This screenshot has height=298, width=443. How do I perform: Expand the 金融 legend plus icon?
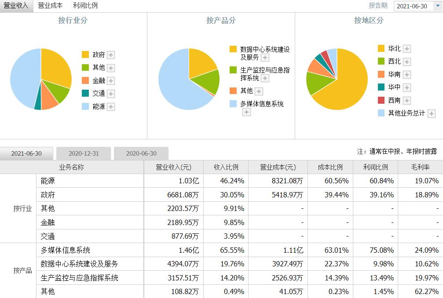[111, 81]
